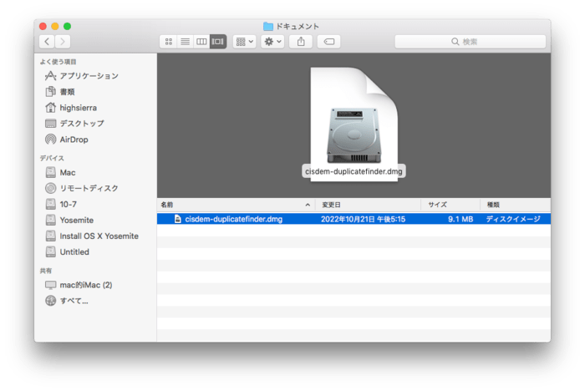Click the drive icon beside 10-7

[x=50, y=204]
